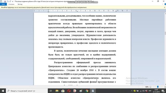Zoom out with the minus button

(150, 87)
